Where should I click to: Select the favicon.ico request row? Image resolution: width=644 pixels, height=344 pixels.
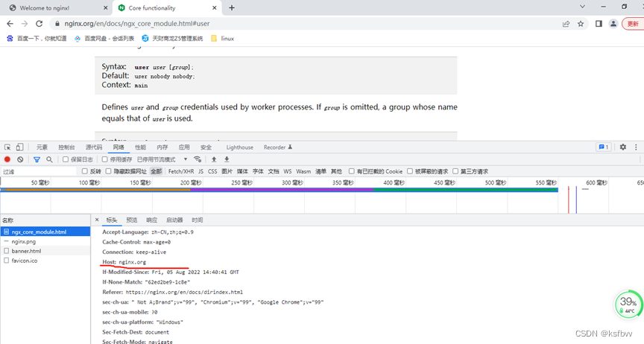pyautogui.click(x=45, y=261)
